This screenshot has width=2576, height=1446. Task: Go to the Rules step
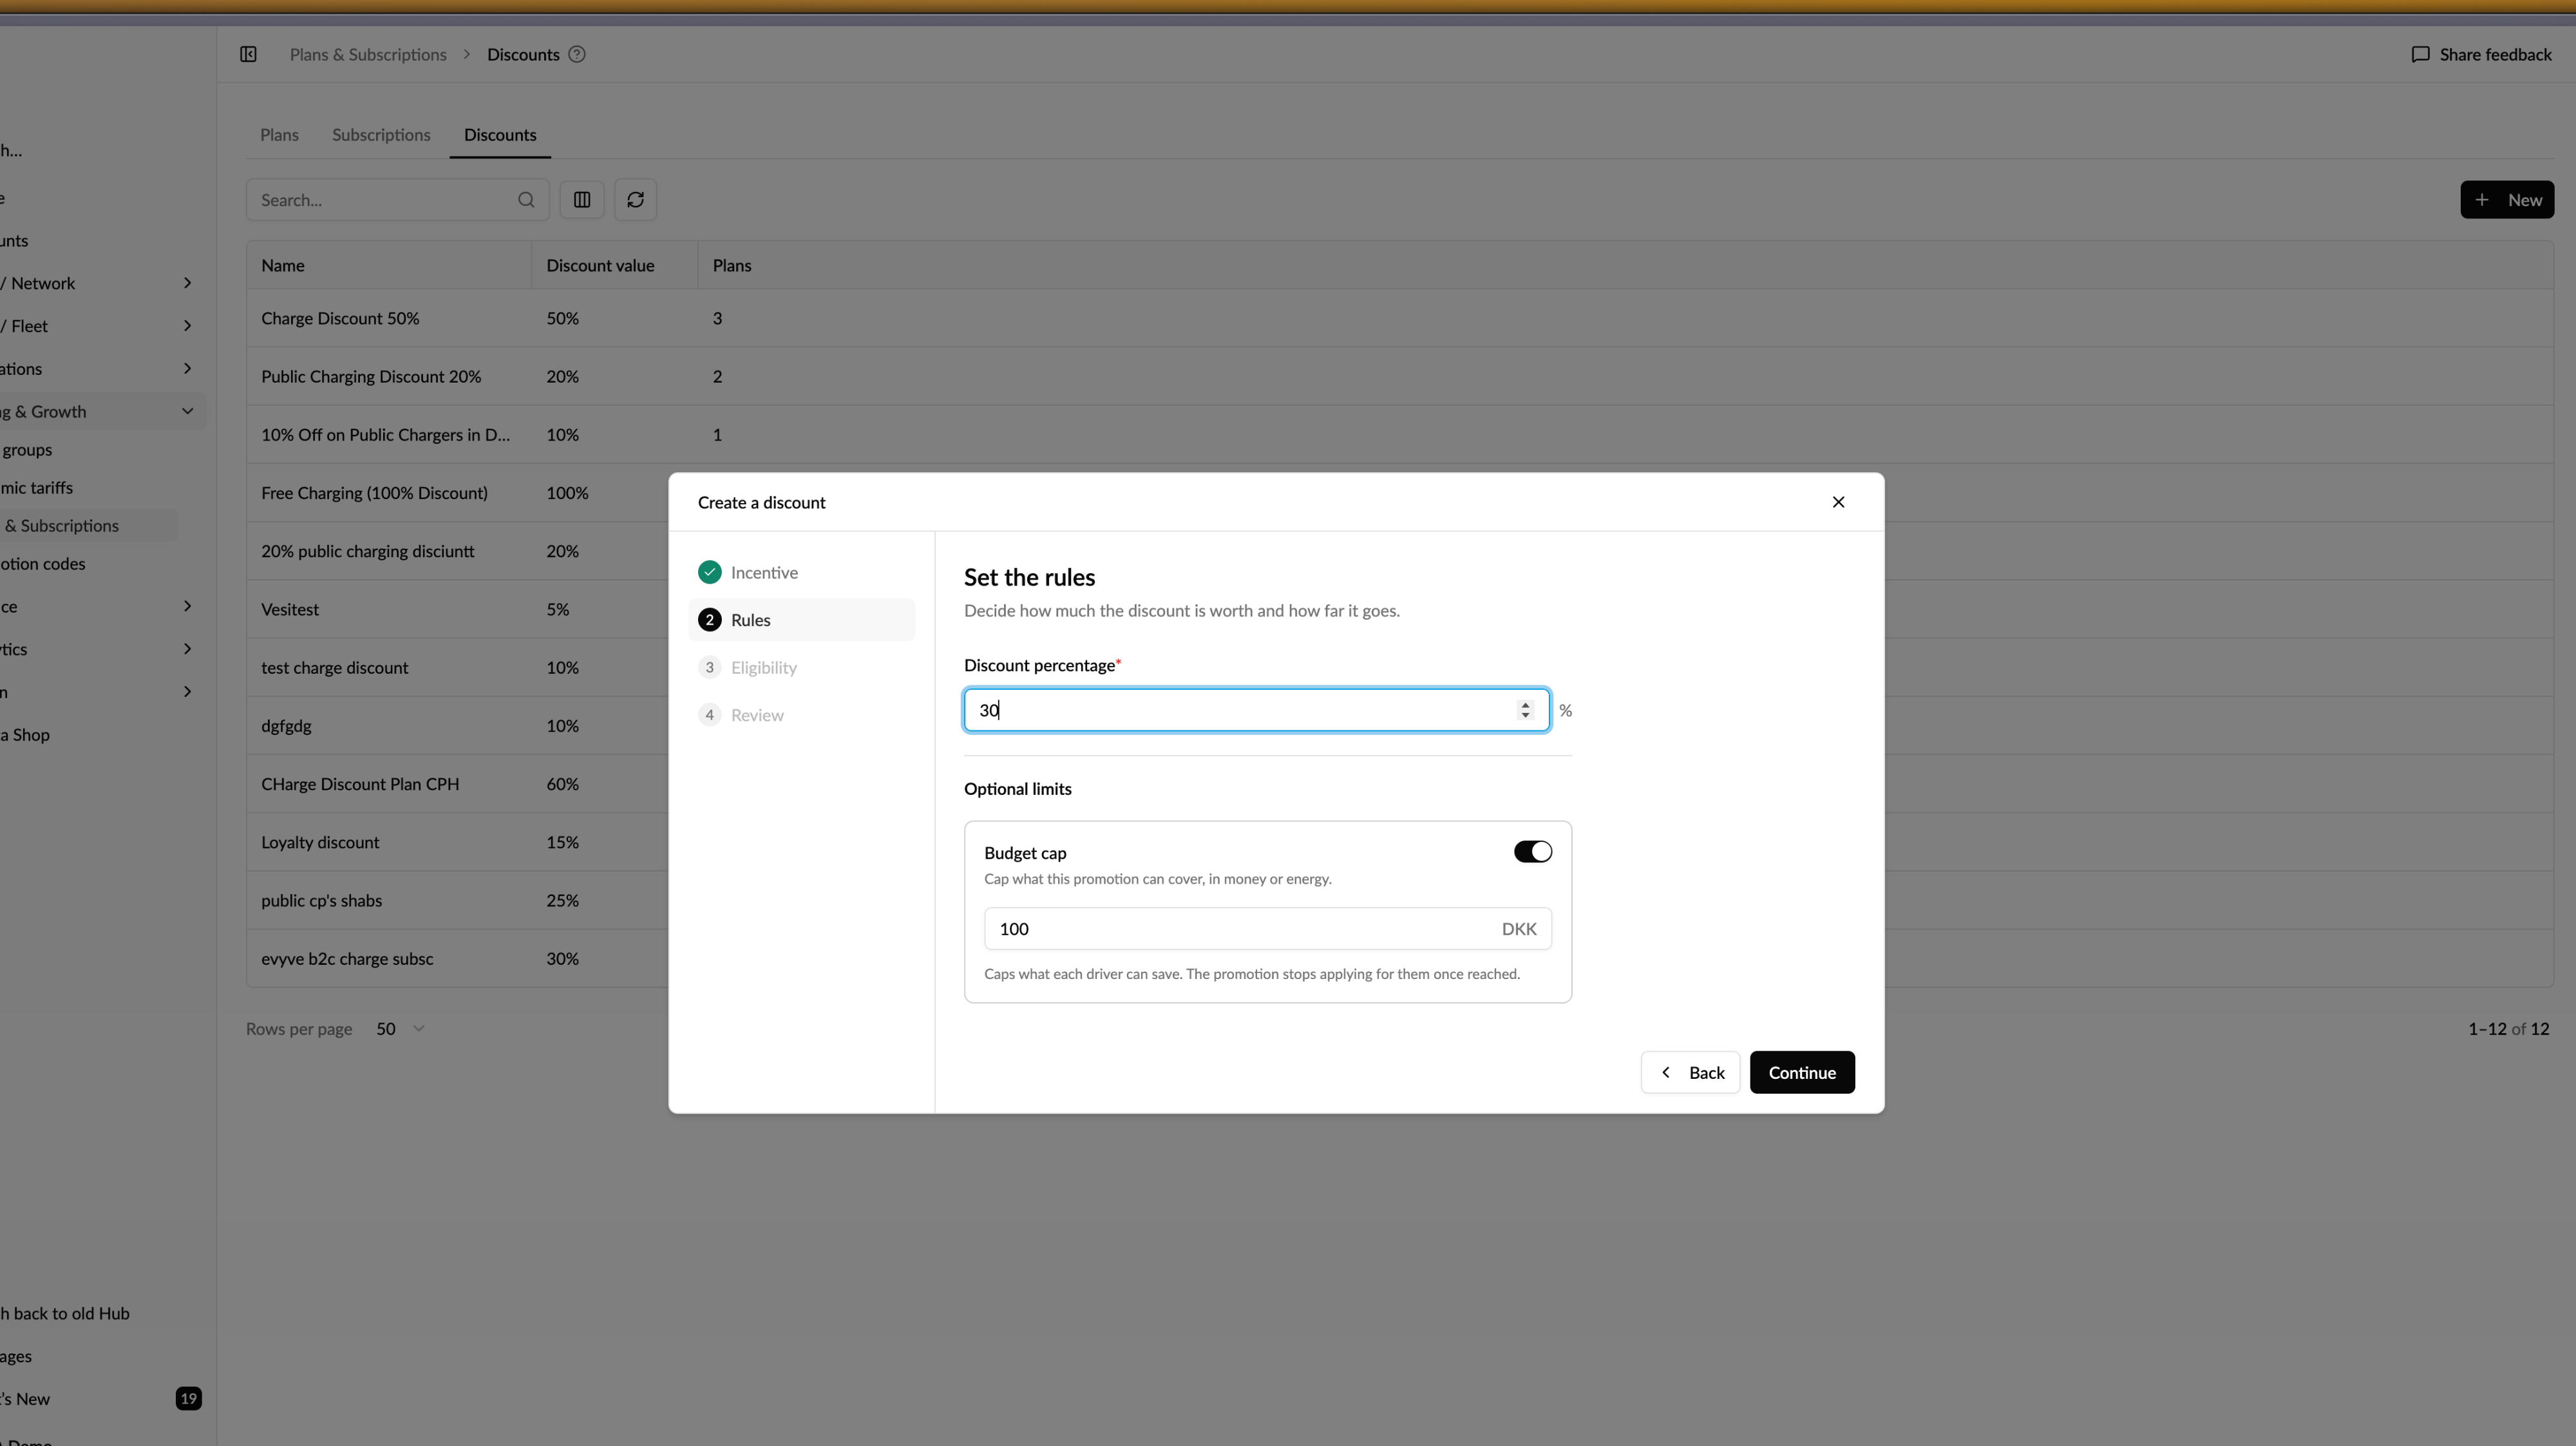802,620
